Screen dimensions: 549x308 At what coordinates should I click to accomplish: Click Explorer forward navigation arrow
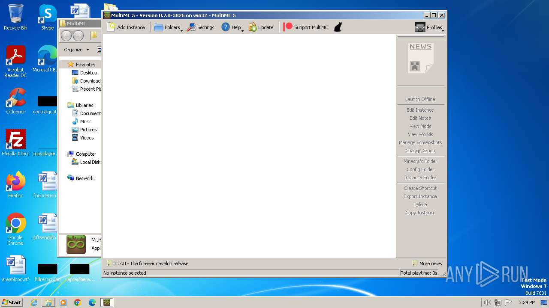(78, 36)
